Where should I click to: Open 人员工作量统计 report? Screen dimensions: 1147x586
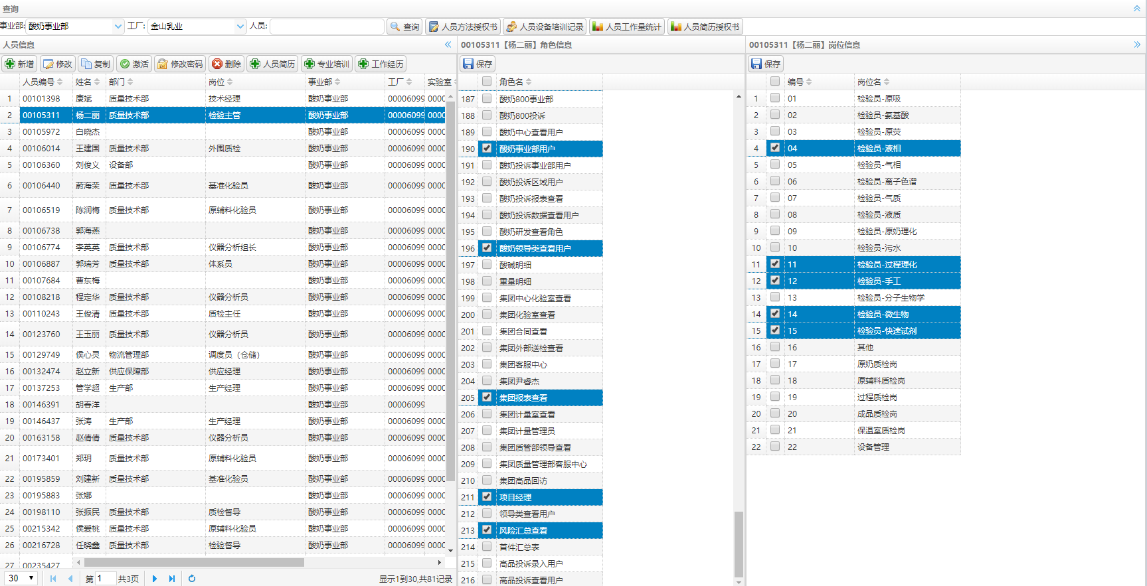626,27
